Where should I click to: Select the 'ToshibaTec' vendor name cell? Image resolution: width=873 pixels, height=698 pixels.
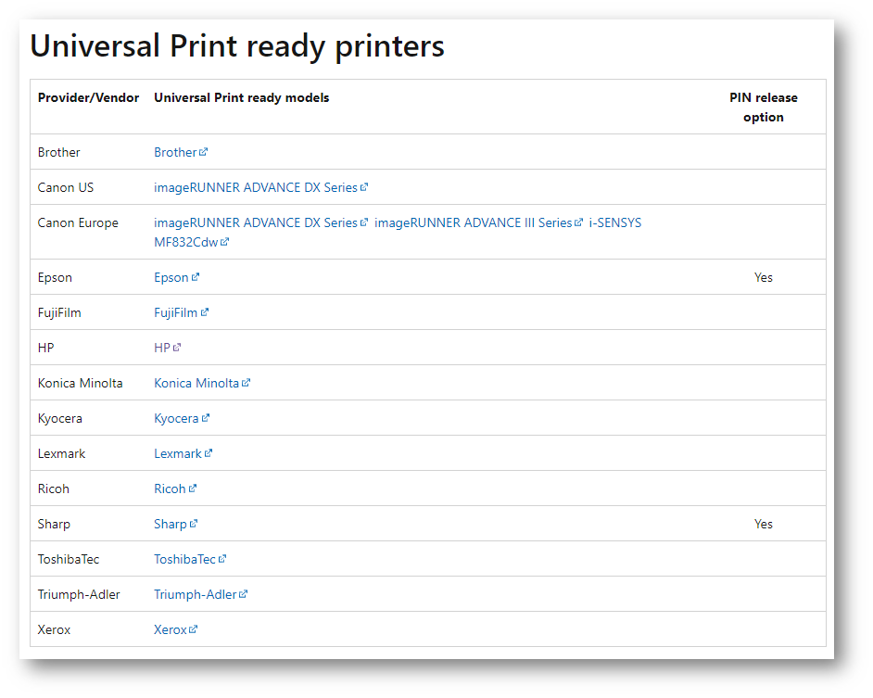tap(69, 559)
